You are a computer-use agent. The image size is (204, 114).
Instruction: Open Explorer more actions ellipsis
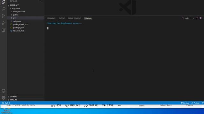point(41,1)
